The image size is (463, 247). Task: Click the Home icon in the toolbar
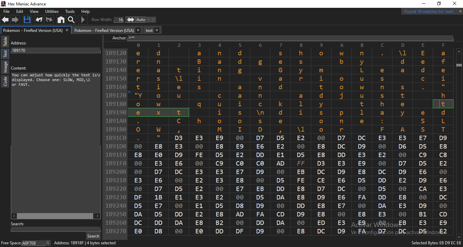61,20
